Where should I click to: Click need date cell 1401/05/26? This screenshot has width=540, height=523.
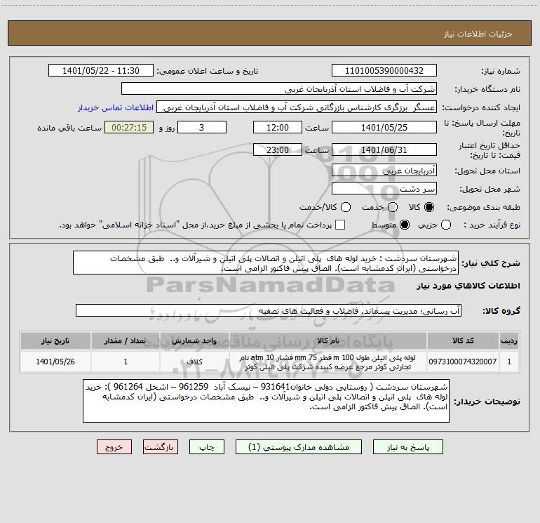[55, 362]
